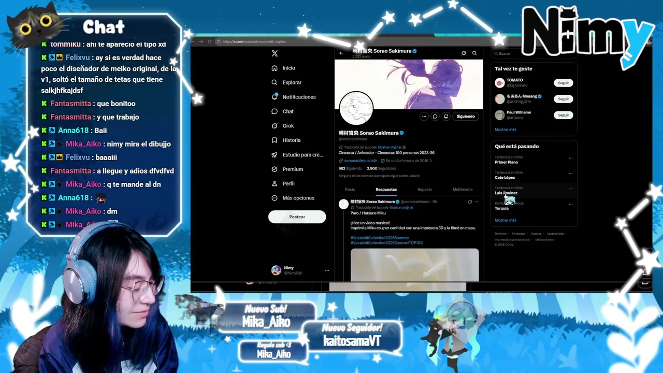Screen dimensions: 663x373
Task: Click Mostrar original in the profile bio
Action: (390, 147)
